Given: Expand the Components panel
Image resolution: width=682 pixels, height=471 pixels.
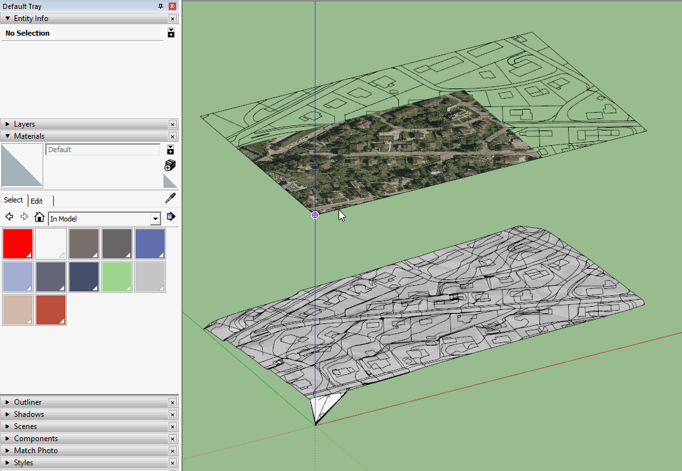Looking at the screenshot, I should (8, 439).
